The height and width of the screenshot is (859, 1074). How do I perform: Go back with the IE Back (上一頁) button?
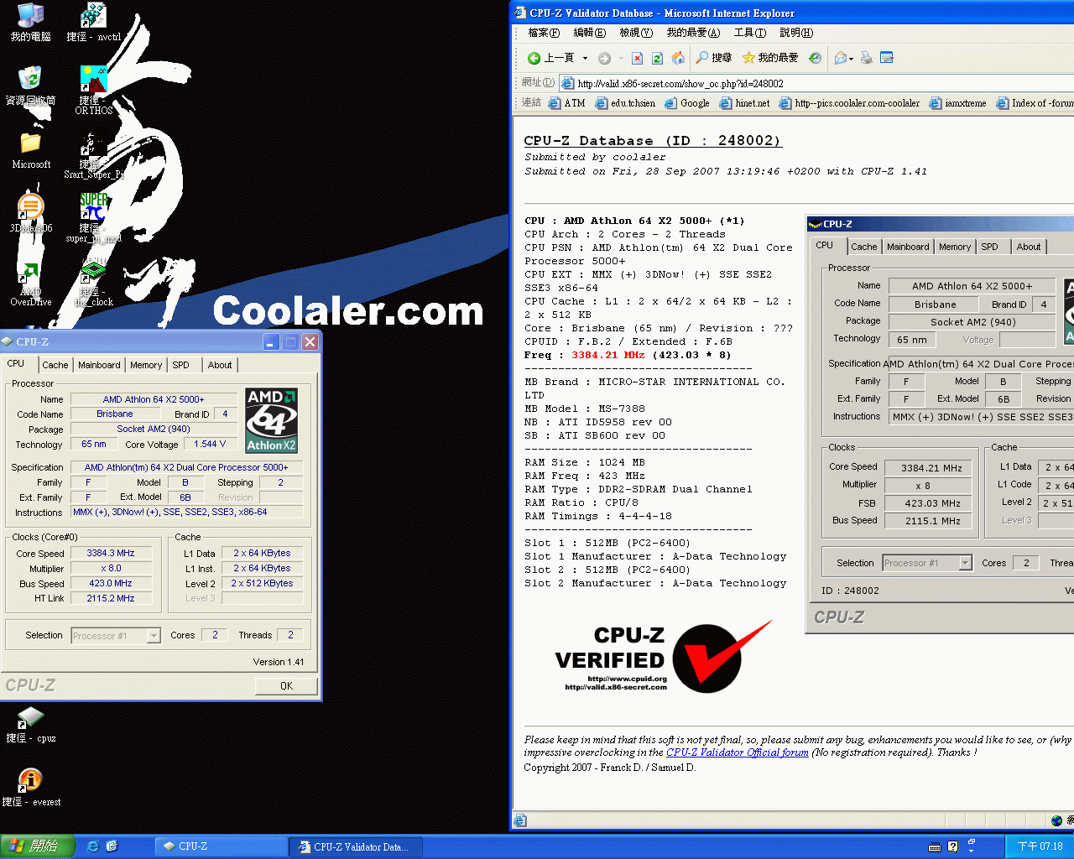coord(551,58)
